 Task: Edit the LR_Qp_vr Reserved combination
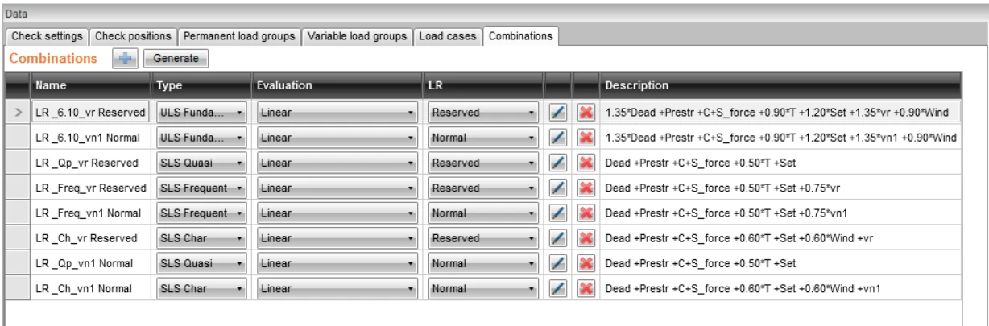pos(557,163)
